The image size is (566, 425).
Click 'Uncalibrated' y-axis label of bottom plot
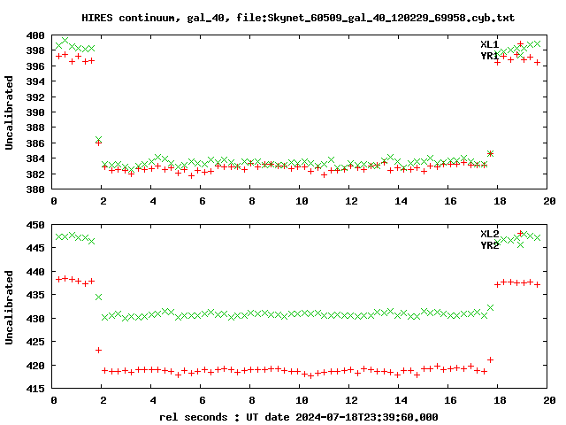[9, 307]
